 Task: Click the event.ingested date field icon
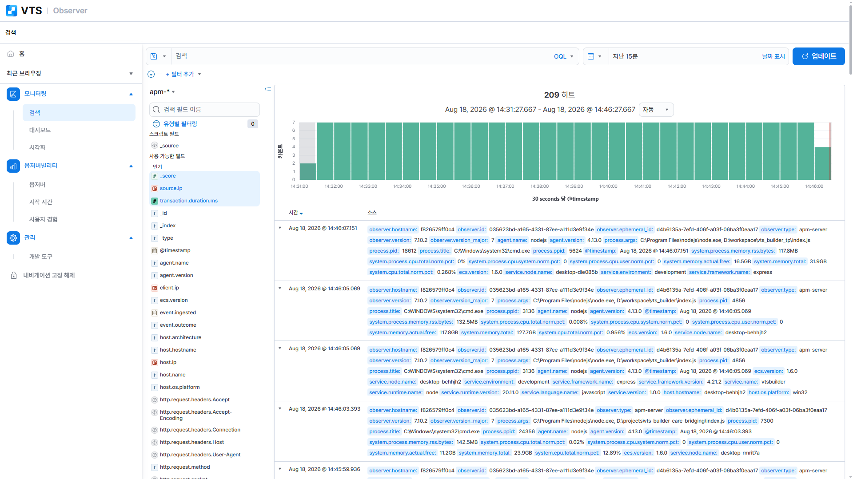(155, 313)
